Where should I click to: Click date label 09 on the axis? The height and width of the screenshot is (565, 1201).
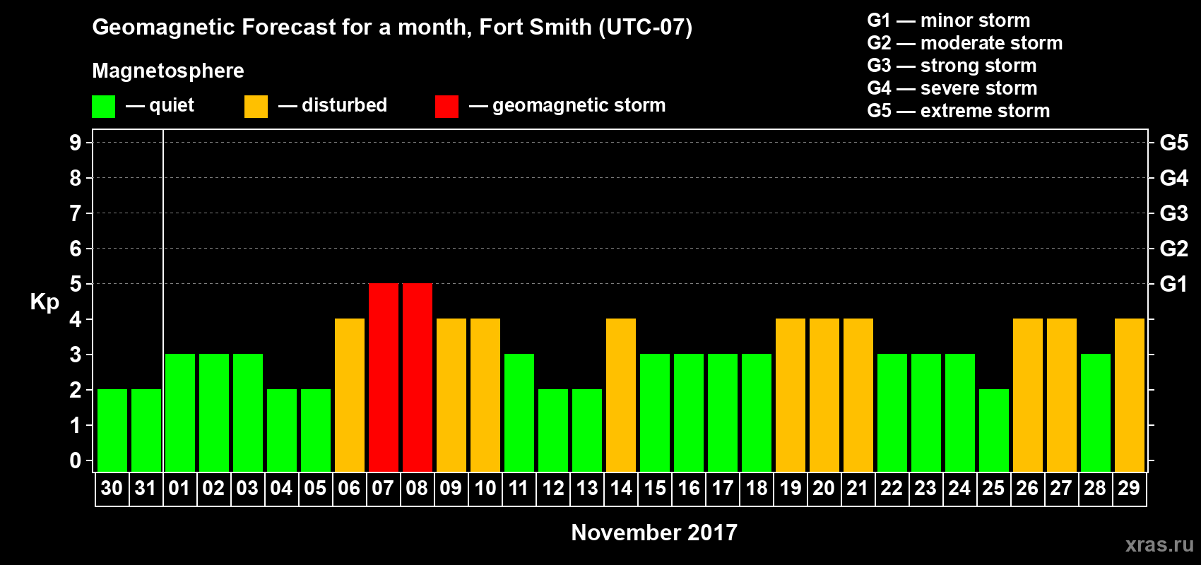point(451,488)
